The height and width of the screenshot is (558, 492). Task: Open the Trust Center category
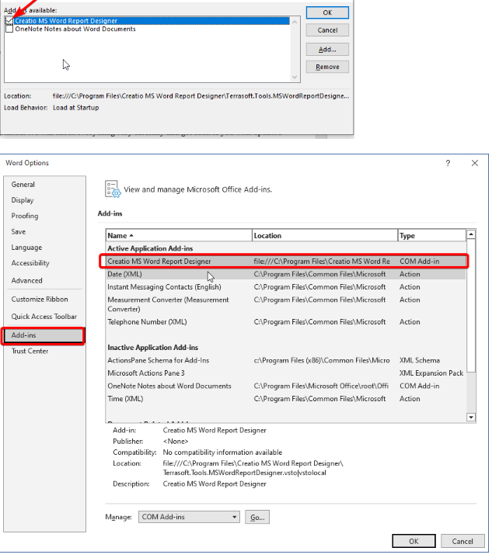pyautogui.click(x=30, y=351)
